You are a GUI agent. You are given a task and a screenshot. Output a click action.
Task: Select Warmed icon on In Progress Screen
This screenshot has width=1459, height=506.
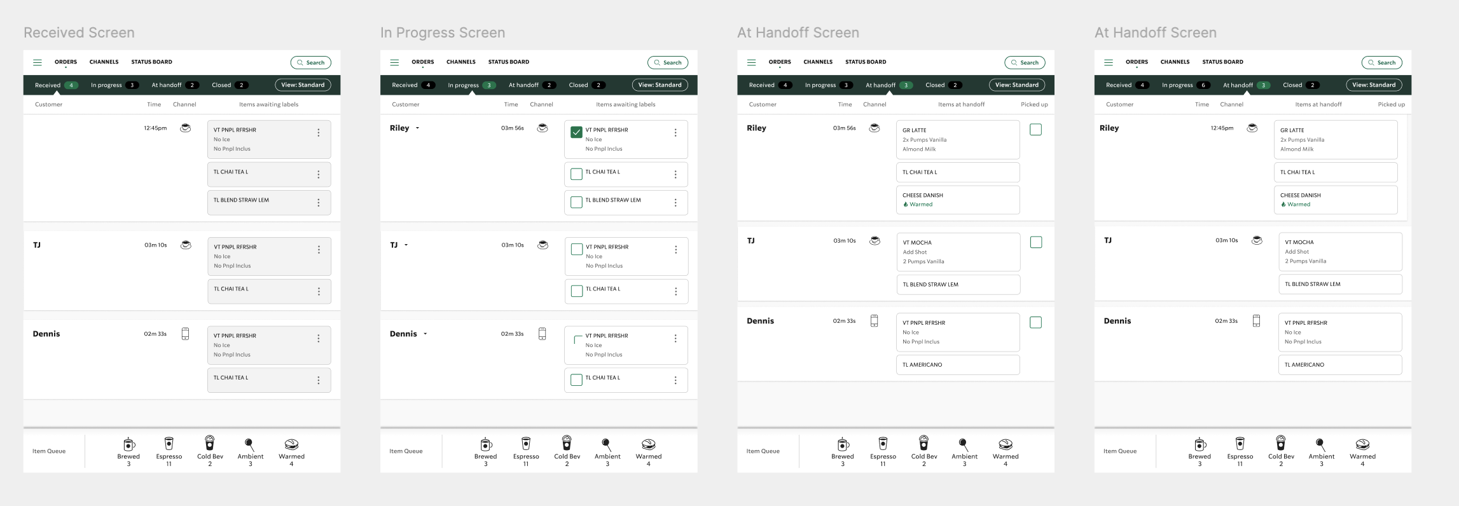tap(648, 444)
